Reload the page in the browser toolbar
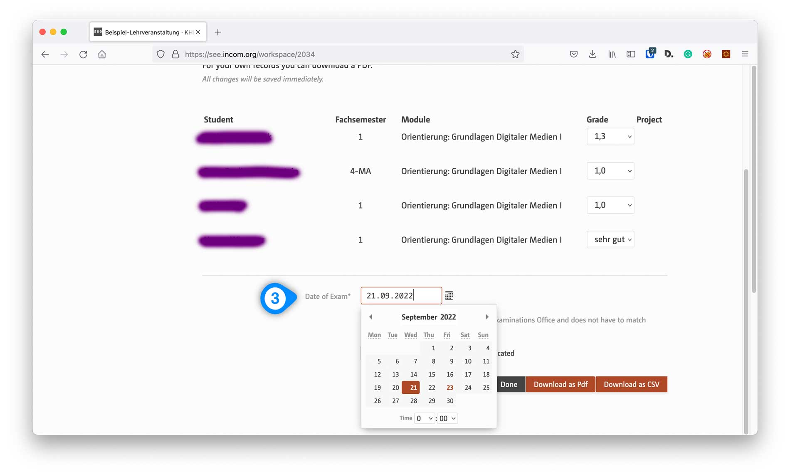The height and width of the screenshot is (474, 790). pos(83,54)
